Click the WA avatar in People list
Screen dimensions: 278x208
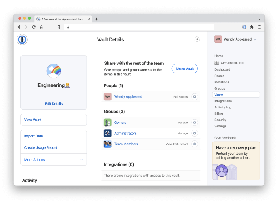pyautogui.click(x=108, y=97)
